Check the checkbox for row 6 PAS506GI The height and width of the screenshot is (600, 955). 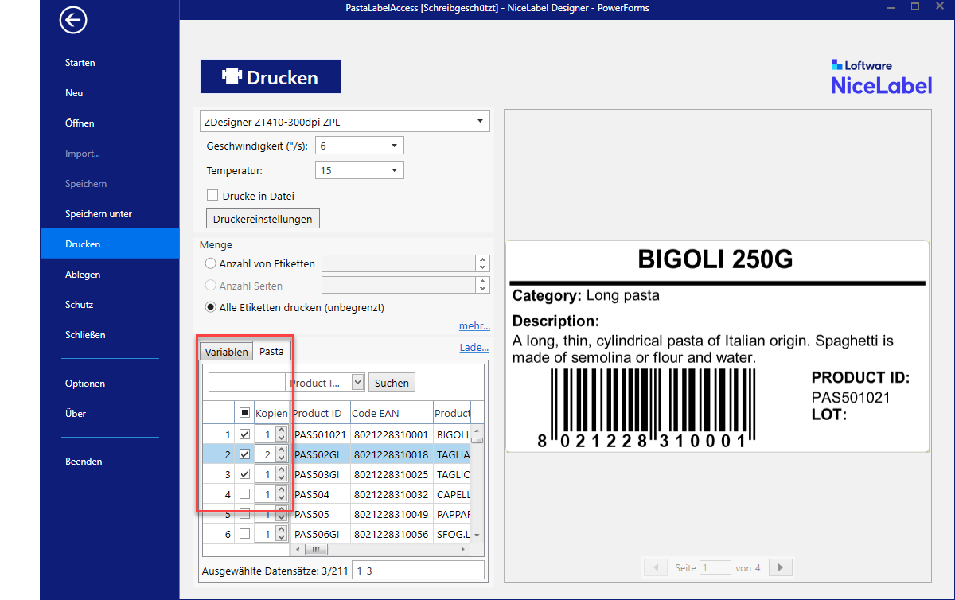coord(244,534)
